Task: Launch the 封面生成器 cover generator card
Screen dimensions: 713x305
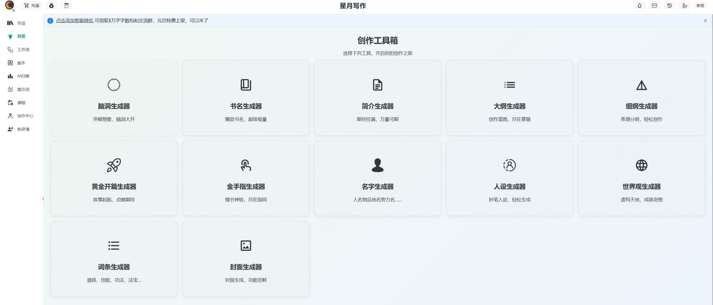Action: click(246, 258)
